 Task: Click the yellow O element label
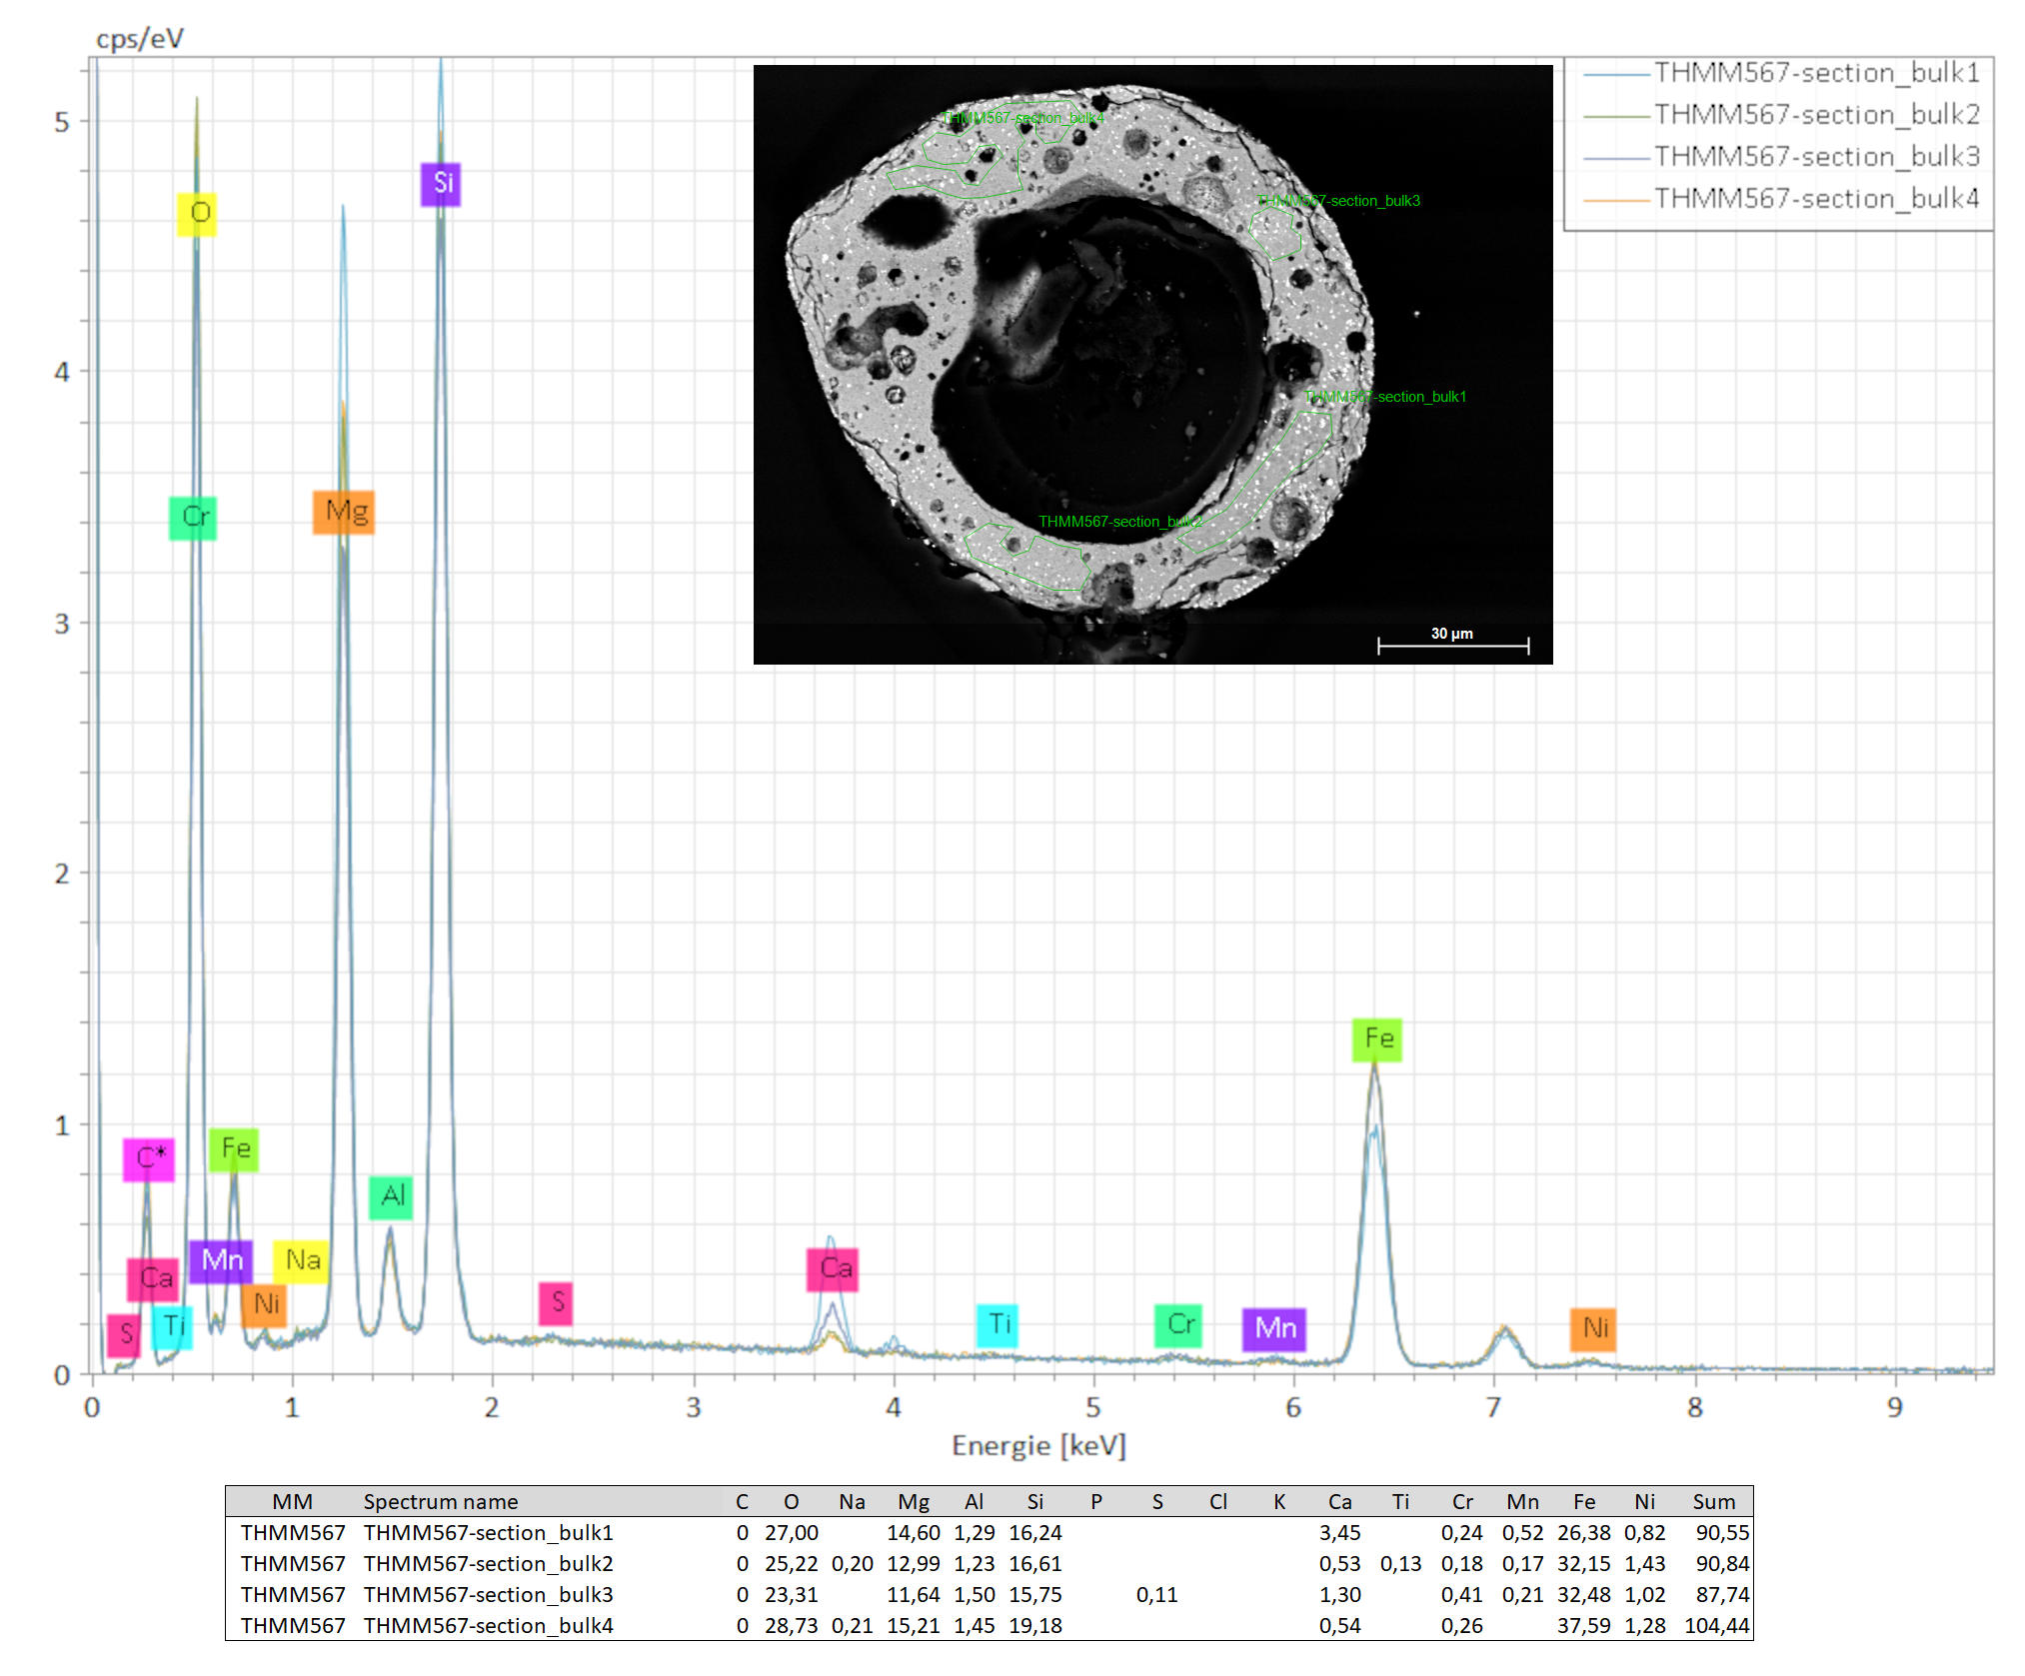tap(197, 214)
